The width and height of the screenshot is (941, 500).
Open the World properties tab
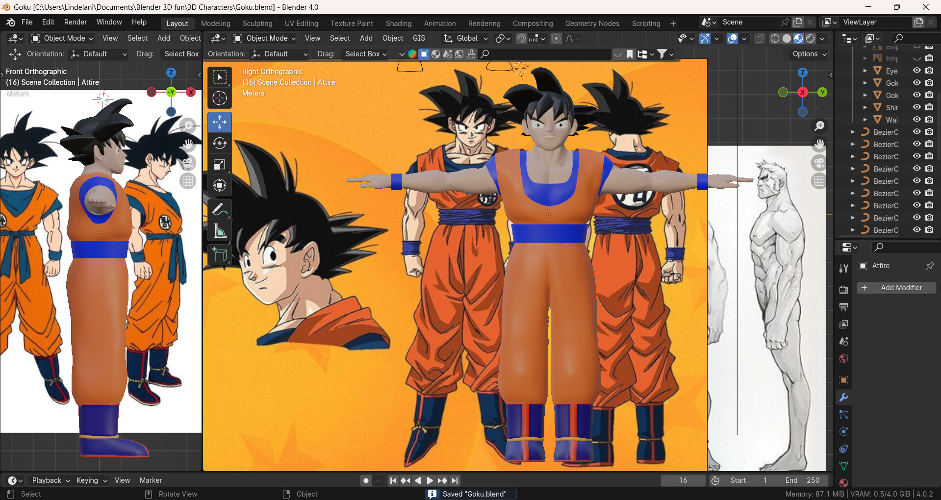[843, 358]
